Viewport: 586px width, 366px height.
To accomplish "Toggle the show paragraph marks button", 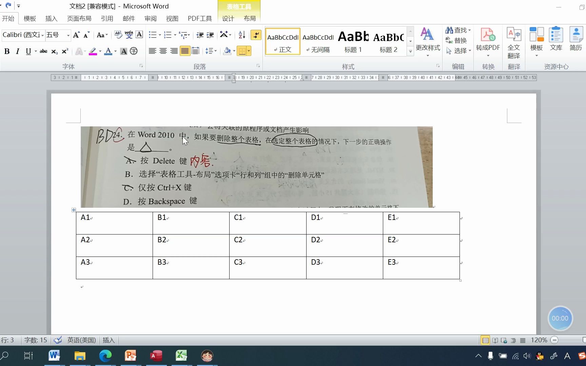I will (x=256, y=35).
